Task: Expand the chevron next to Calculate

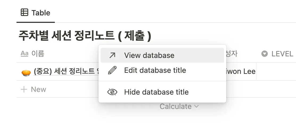Action: [x=196, y=106]
